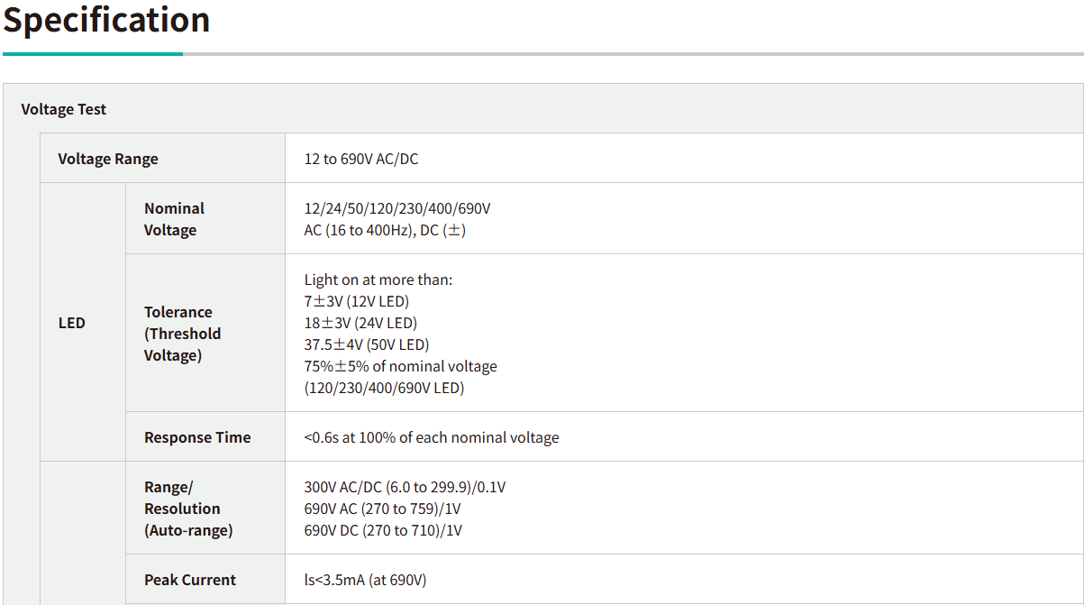Viewport: 1084px width, 605px height.
Task: Select the 12 to 690V AC/DC value
Action: [361, 159]
